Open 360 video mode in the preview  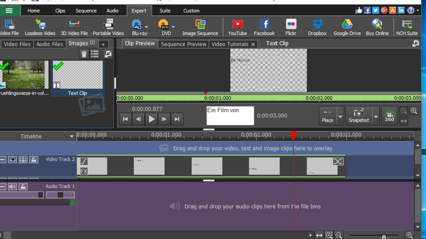tap(389, 116)
